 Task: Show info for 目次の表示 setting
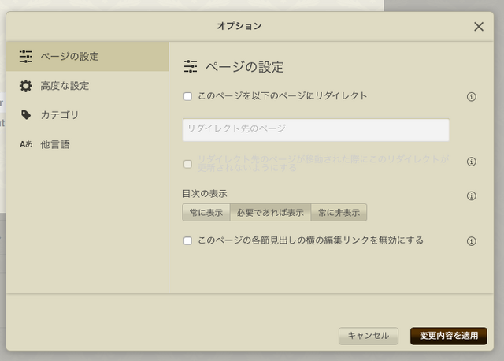(471, 195)
